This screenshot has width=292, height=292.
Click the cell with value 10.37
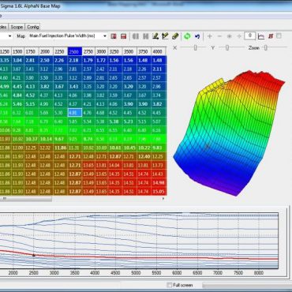point(32,139)
